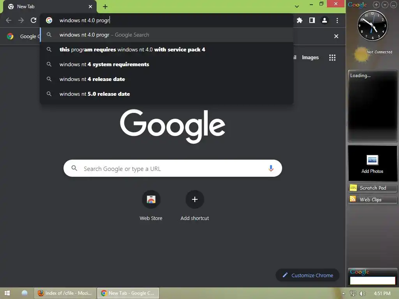This screenshot has height=299, width=399.
Task: Click the sidebar Google search input field
Action: pyautogui.click(x=372, y=280)
